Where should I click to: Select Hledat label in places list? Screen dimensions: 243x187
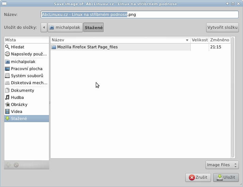click(17, 47)
